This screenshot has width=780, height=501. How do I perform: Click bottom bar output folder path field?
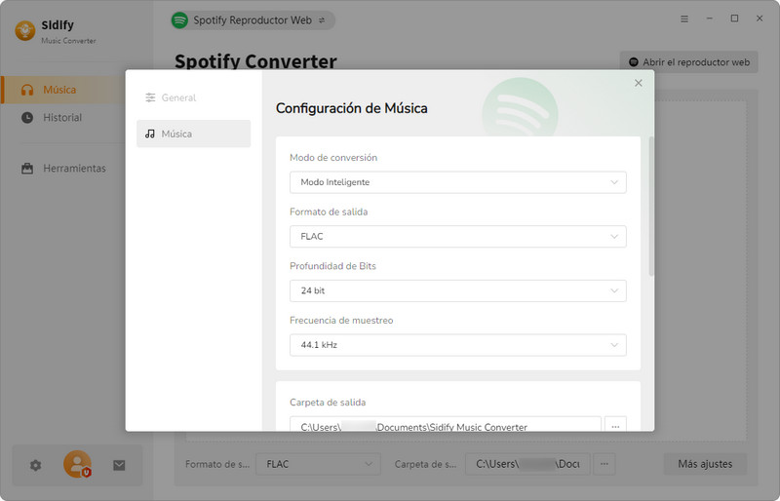coord(527,464)
